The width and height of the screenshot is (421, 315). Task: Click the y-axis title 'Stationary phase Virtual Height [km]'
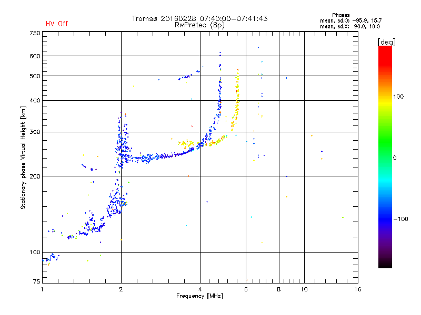[23, 157]
